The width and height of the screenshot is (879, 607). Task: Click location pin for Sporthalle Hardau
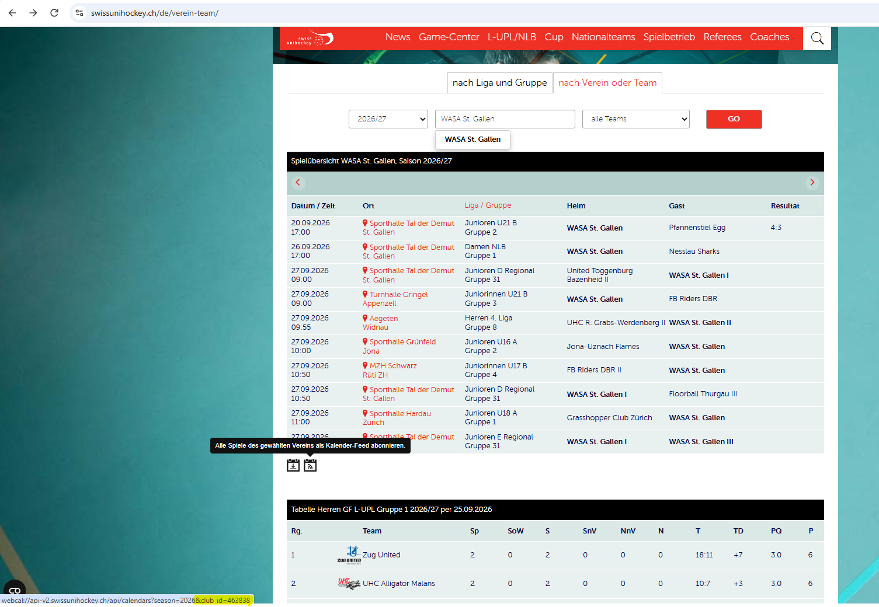point(365,413)
